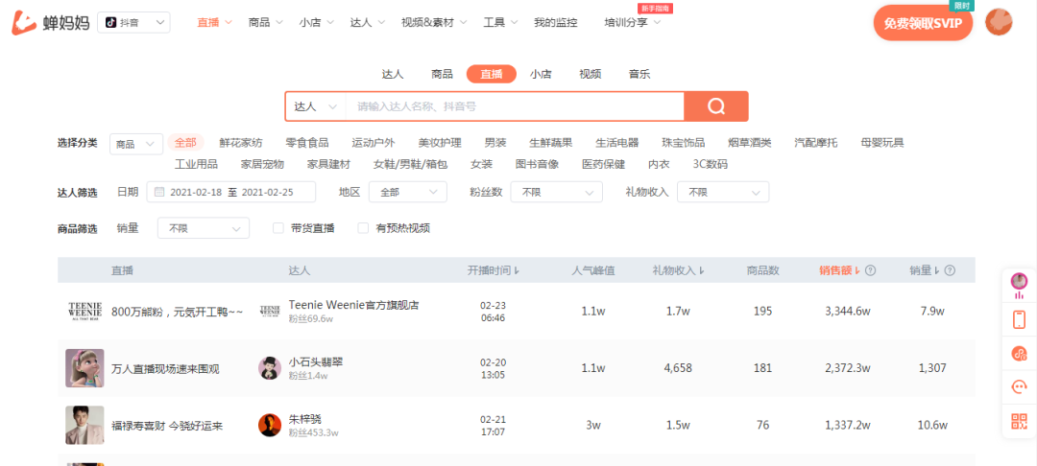Tick the 有预热视频 checkbox
The width and height of the screenshot is (1037, 466).
point(363,228)
